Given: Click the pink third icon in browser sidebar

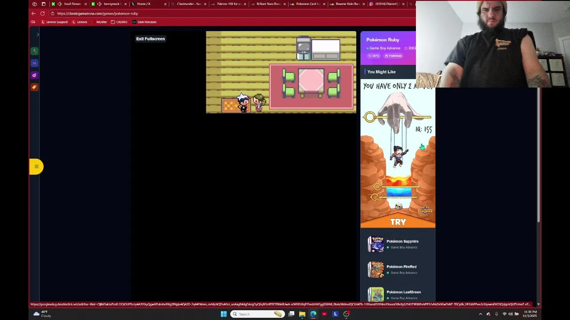Looking at the screenshot, I should pos(34,75).
